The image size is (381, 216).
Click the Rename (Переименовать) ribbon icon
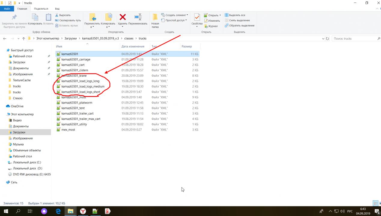[138, 17]
